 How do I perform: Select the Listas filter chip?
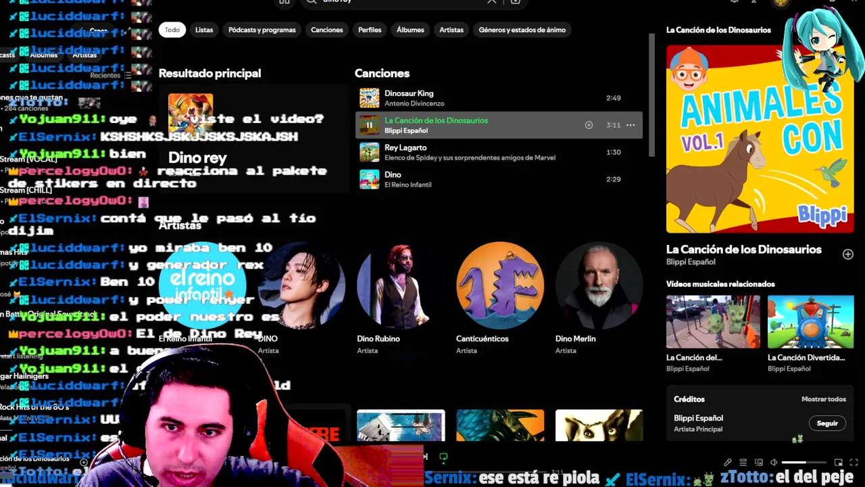click(204, 30)
